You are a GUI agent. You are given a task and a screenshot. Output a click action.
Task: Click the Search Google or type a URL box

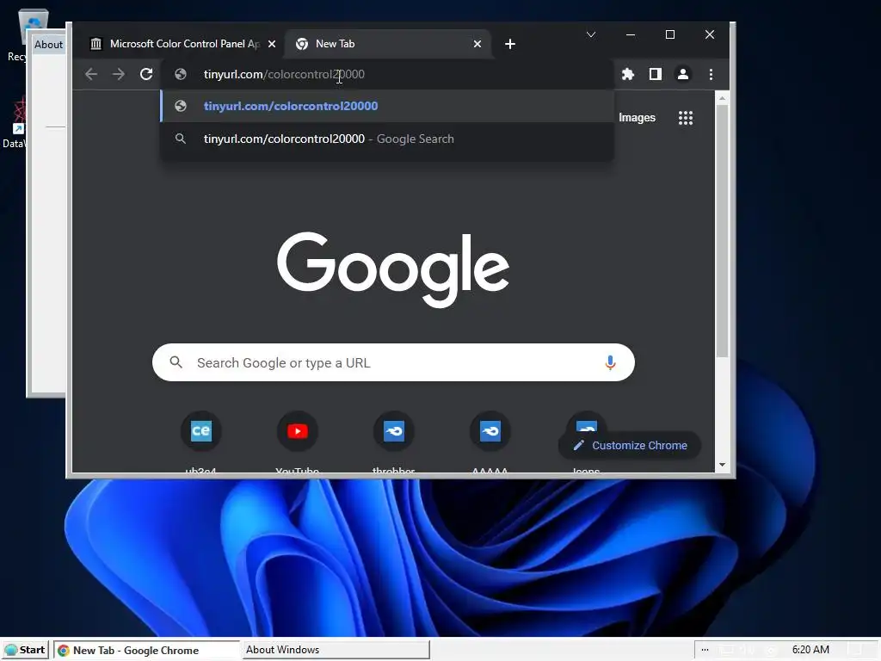pos(393,362)
